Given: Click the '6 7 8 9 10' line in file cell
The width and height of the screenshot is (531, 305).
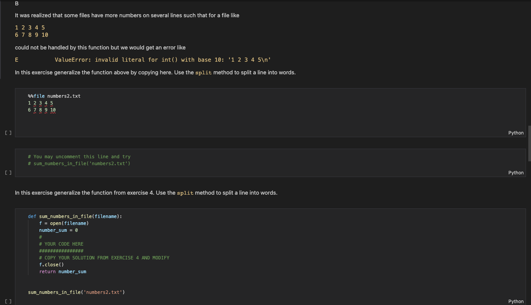Looking at the screenshot, I should coord(42,110).
